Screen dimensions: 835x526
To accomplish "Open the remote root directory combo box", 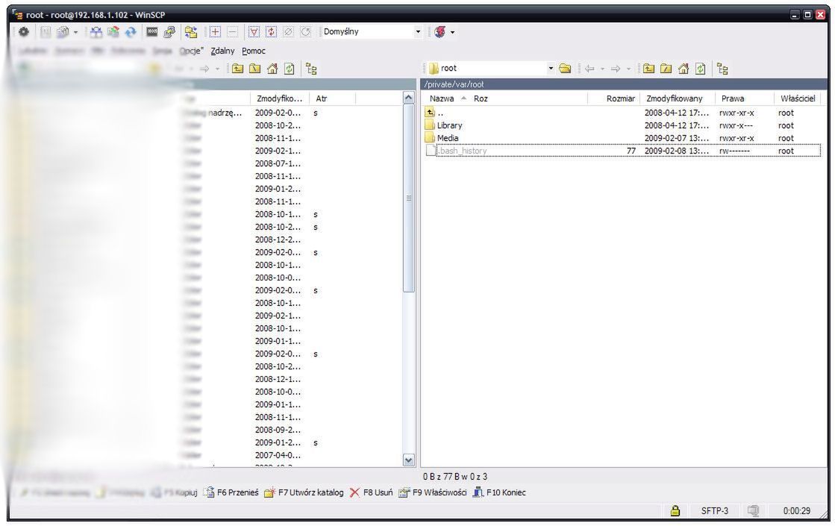I will 491,68.
